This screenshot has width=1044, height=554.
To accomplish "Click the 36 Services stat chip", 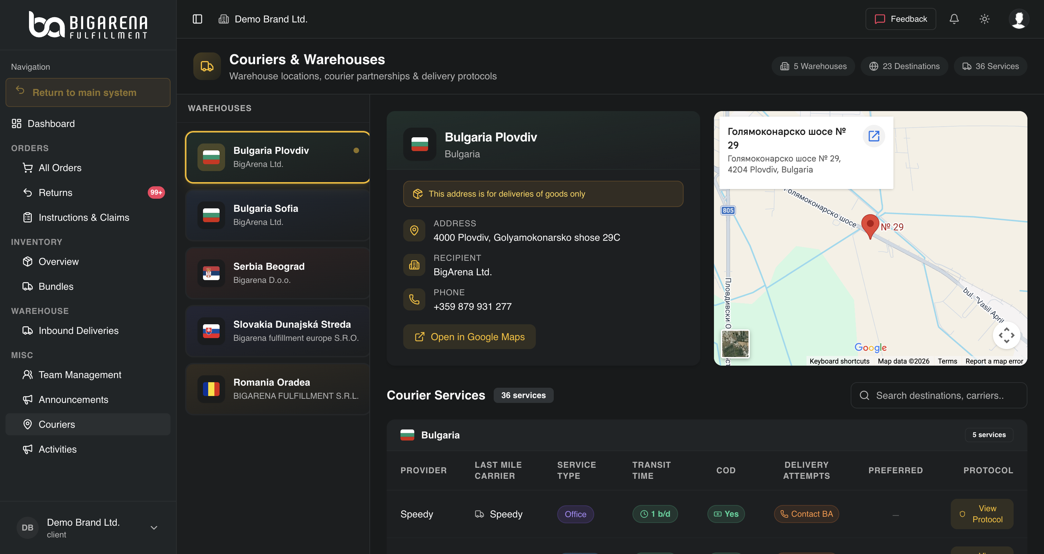I will coord(990,66).
